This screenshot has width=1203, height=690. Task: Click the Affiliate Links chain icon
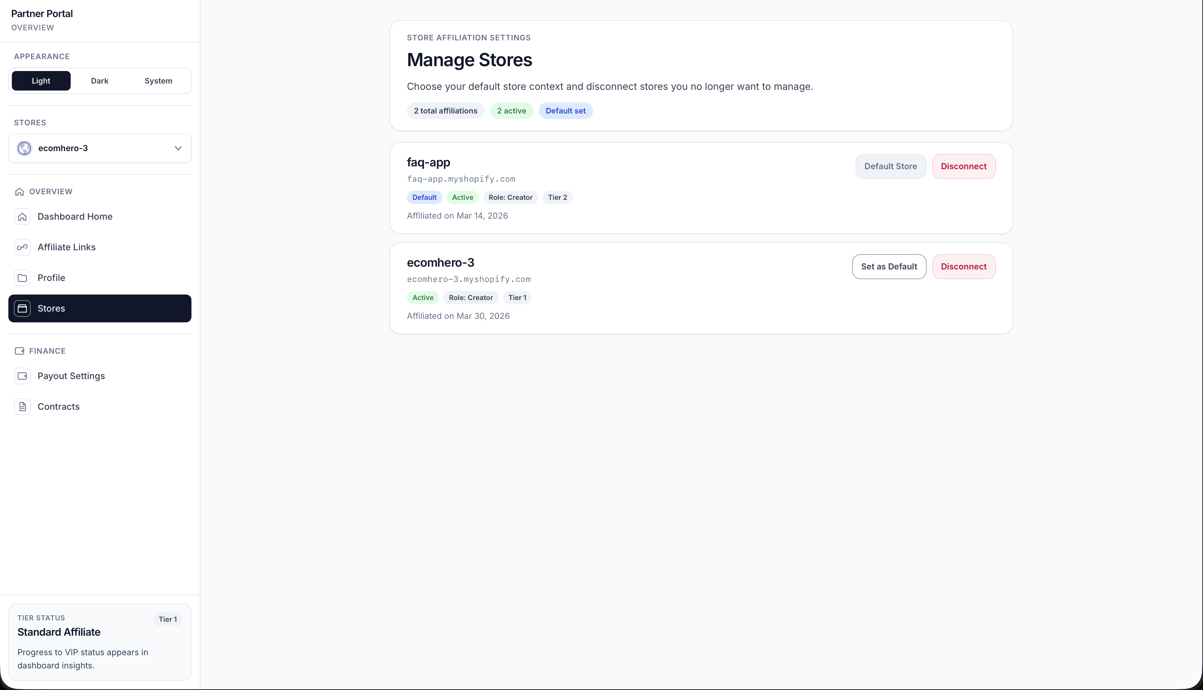[22, 248]
